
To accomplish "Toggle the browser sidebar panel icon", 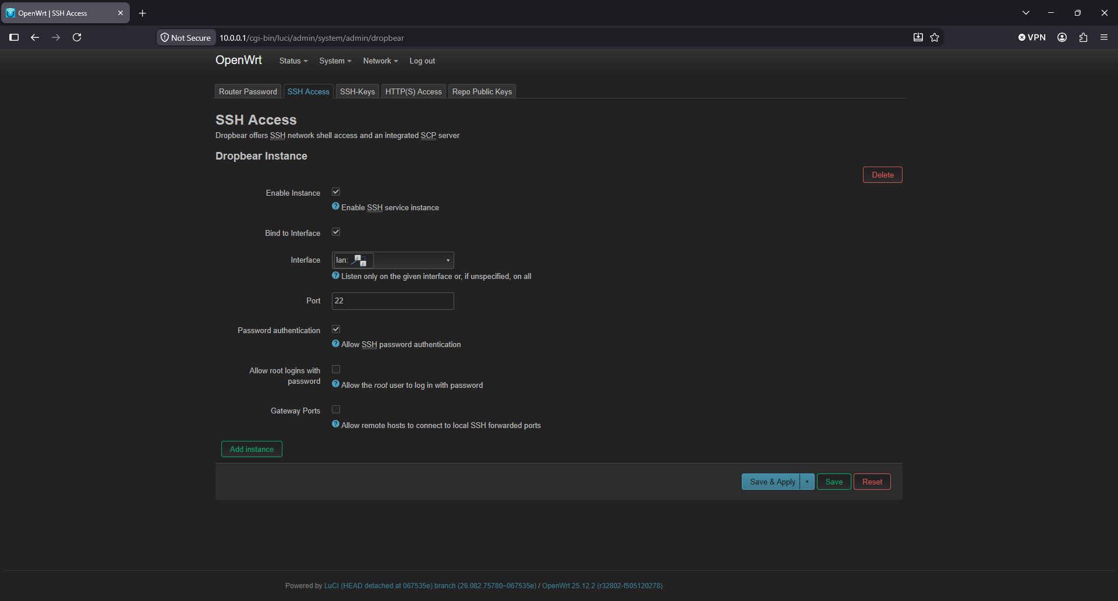I will 14,37.
